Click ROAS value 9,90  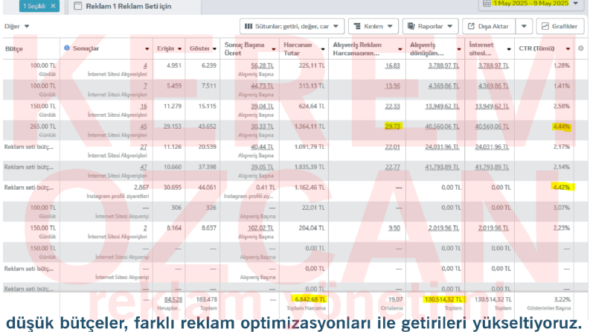(394, 228)
